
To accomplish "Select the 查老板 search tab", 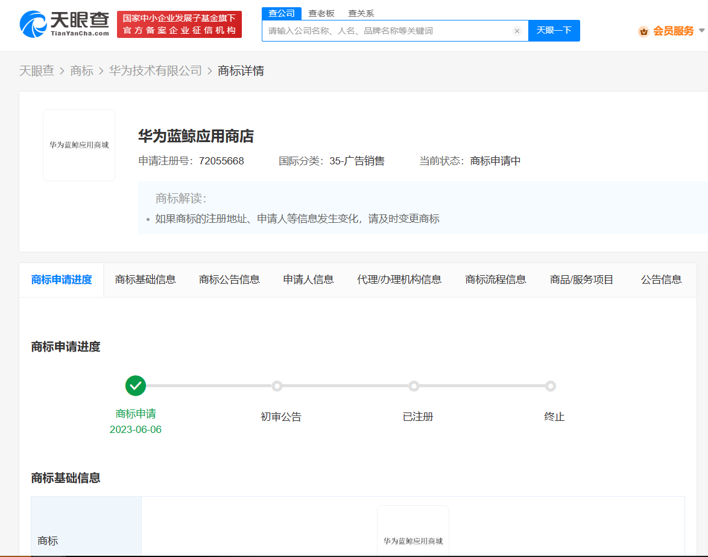I will tap(321, 13).
